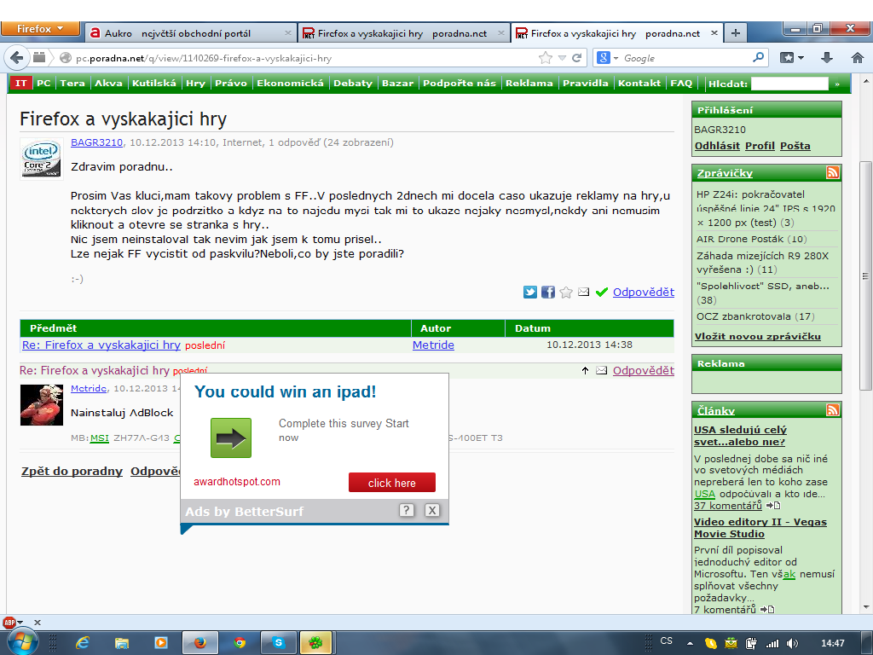Open Články RSS feed icon
The height and width of the screenshot is (655, 873).
pos(832,410)
